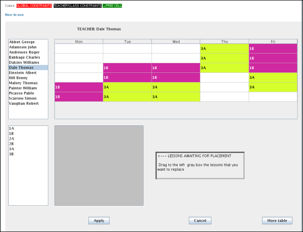Image resolution: width=303 pixels, height=232 pixels.
Task: Click the Thu column header
Action: 225,42
